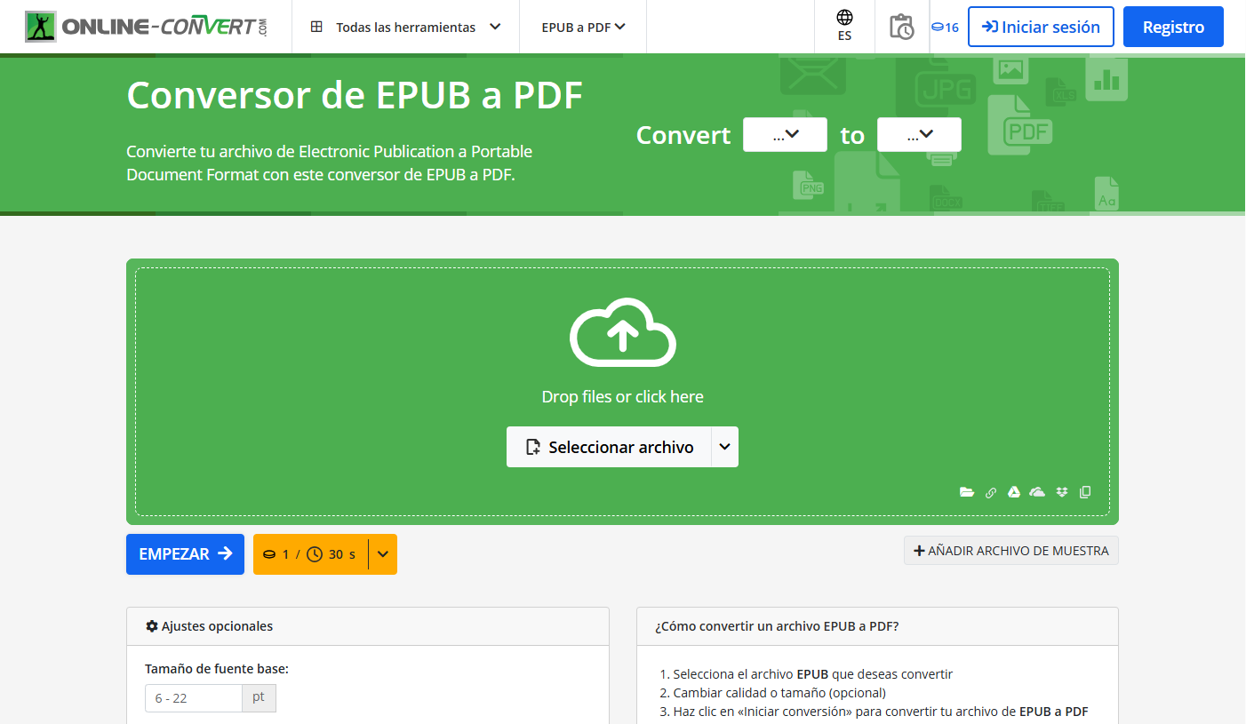1246x724 pixels.
Task: Click the EMPEZAR button
Action: [x=185, y=553]
